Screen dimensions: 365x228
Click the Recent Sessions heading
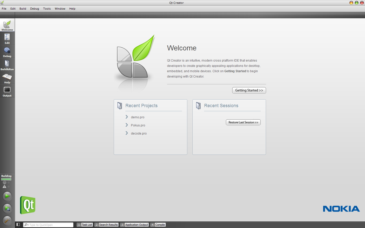pyautogui.click(x=221, y=106)
